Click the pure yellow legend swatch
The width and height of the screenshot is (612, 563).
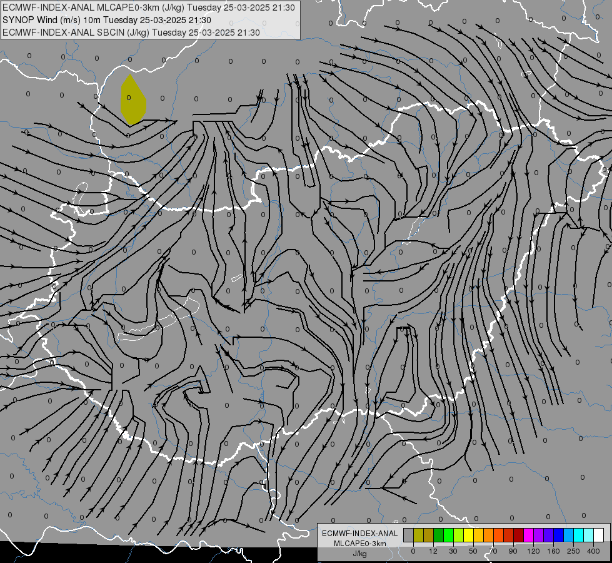(x=469, y=535)
